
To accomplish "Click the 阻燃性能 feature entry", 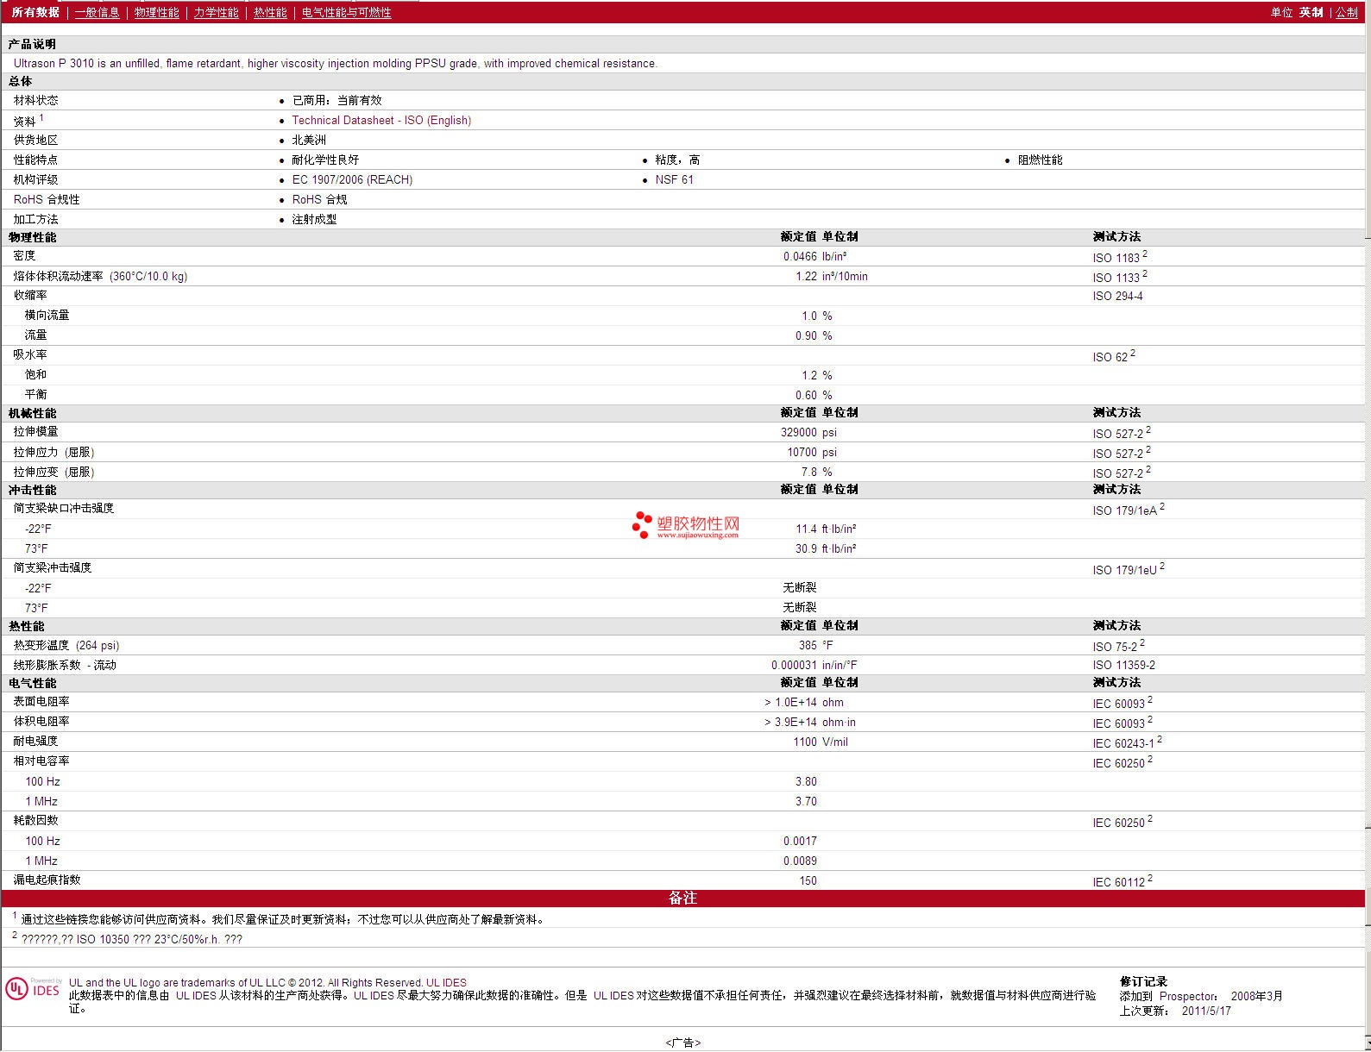I will (x=1040, y=160).
